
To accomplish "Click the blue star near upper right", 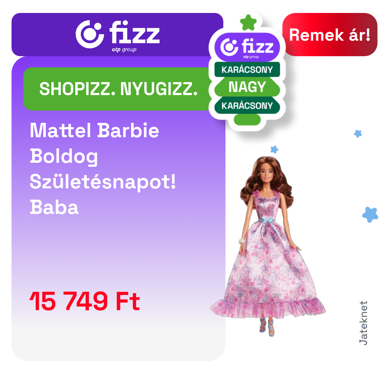I will [358, 134].
